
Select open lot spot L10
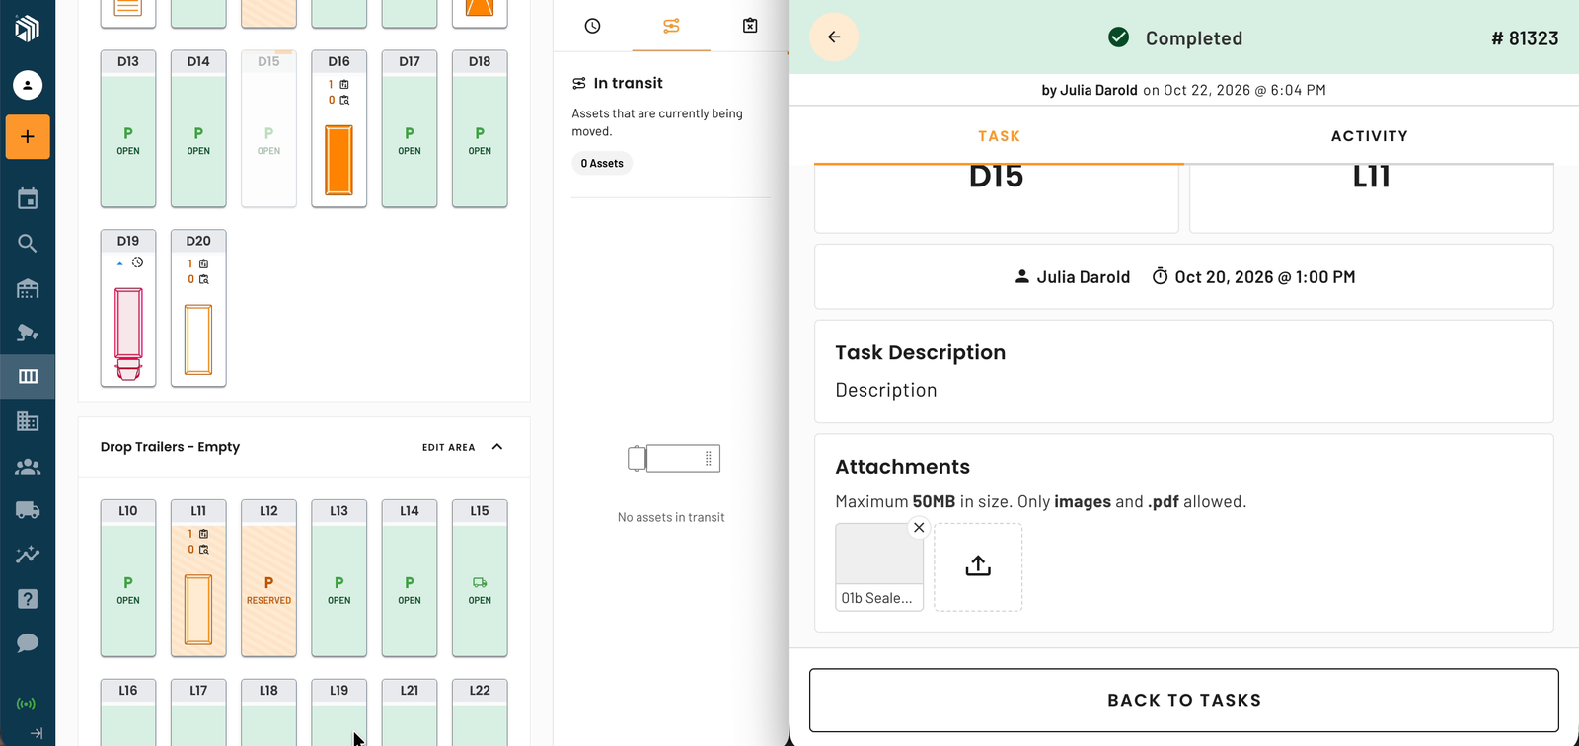(x=128, y=578)
